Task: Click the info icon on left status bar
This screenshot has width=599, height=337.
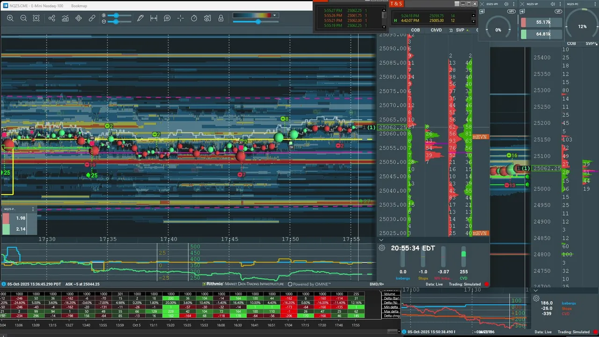Action: pyautogui.click(x=4, y=284)
